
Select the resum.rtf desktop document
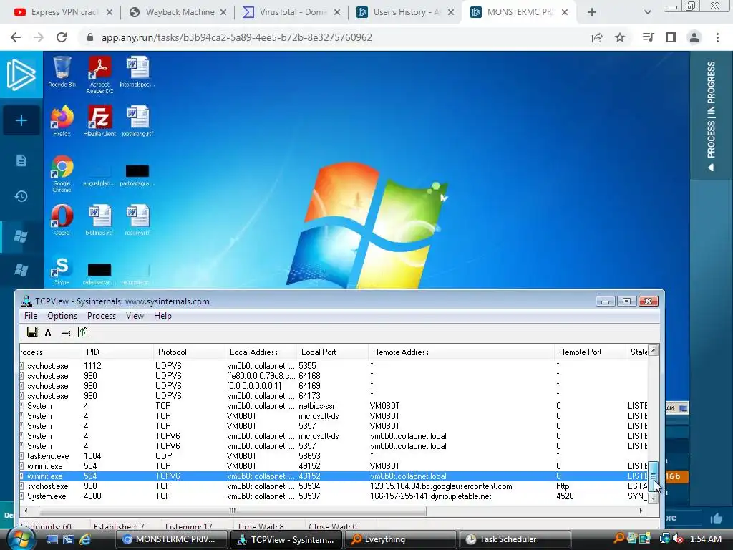(x=137, y=220)
